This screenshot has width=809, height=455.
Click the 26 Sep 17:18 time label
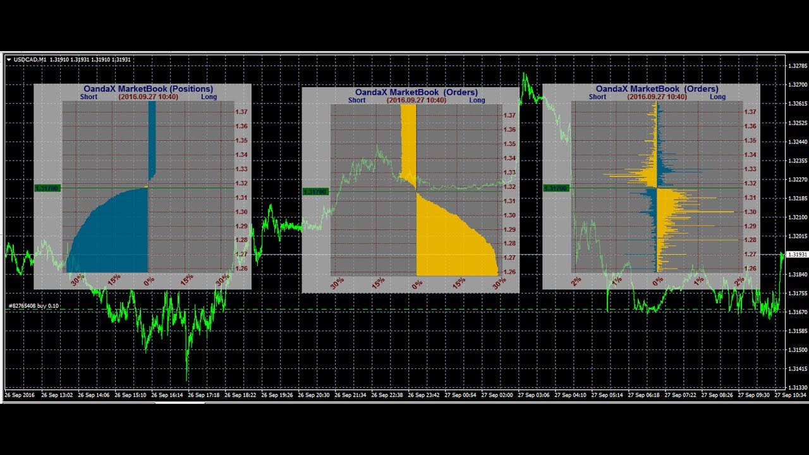[x=204, y=395]
